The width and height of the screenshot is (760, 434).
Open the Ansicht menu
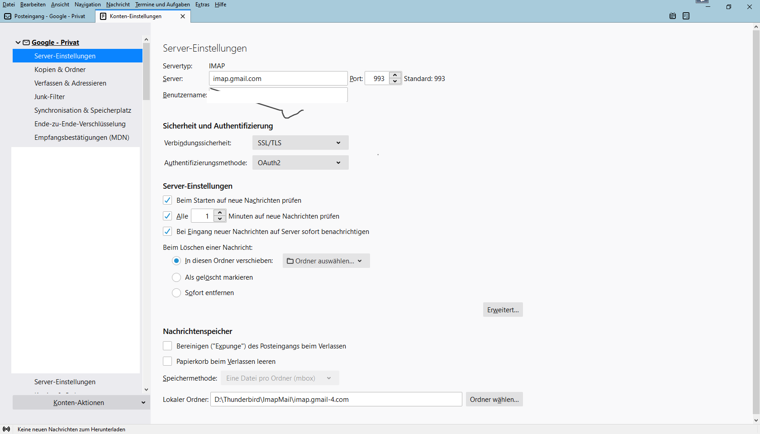[60, 5]
